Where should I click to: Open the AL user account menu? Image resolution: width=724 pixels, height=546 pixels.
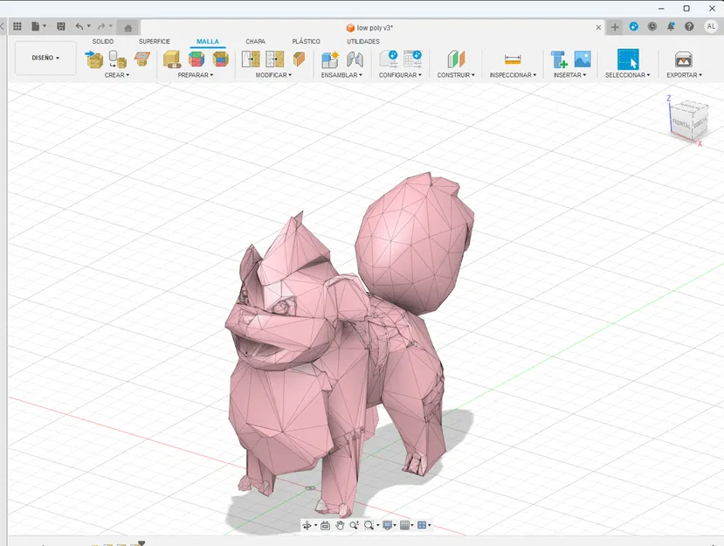pyautogui.click(x=710, y=27)
